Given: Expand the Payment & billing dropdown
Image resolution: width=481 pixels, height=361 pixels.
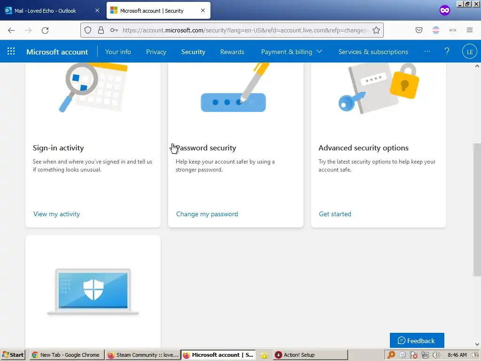Looking at the screenshot, I should 291,52.
